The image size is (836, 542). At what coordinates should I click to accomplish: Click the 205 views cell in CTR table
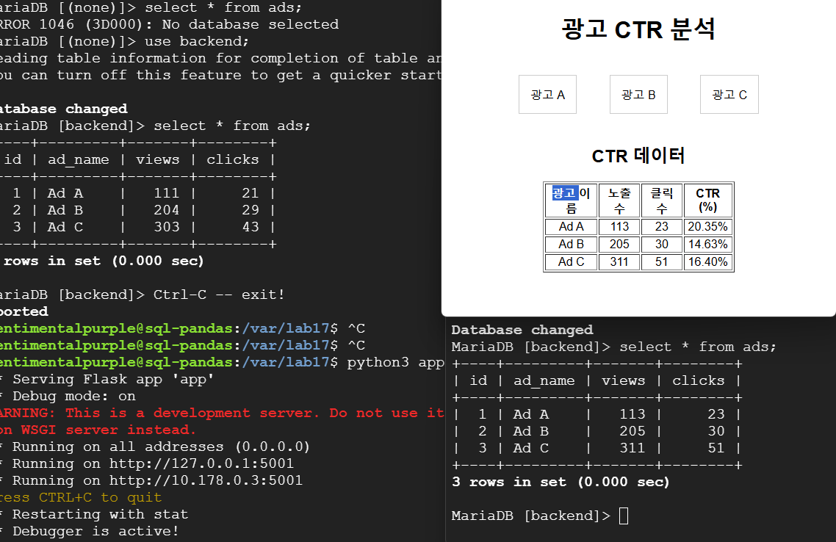[619, 244]
